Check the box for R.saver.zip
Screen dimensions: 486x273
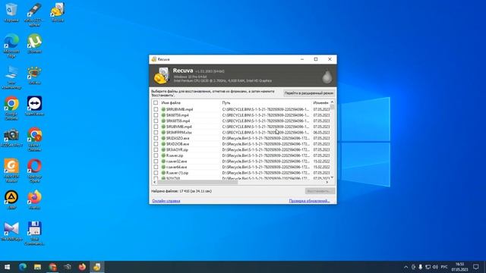click(156, 155)
